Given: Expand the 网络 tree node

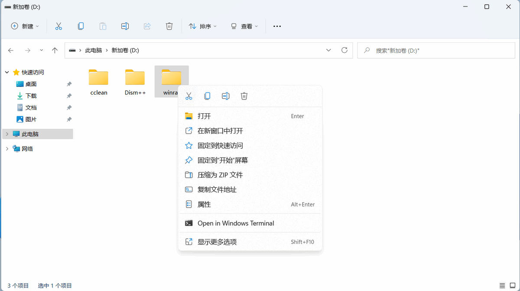Looking at the screenshot, I should pyautogui.click(x=7, y=149).
